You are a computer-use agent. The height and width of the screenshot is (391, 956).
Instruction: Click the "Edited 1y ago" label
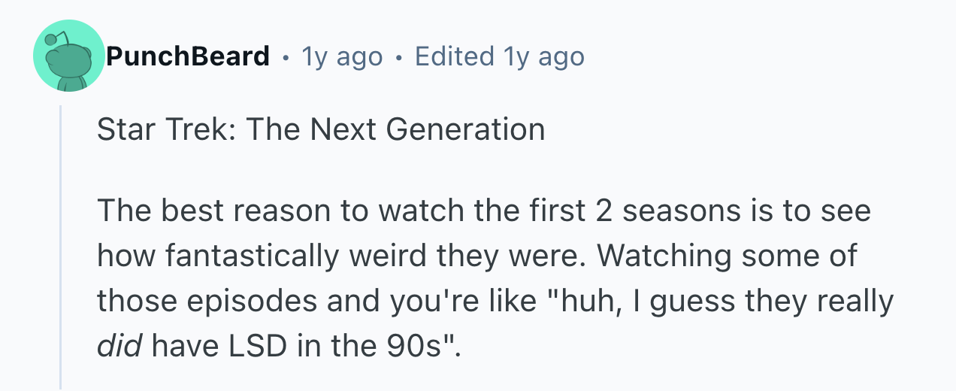click(499, 56)
